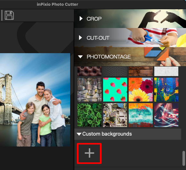Apply the torn posters collage background
Image resolution: width=186 pixels, height=170 pixels.
coord(115,115)
